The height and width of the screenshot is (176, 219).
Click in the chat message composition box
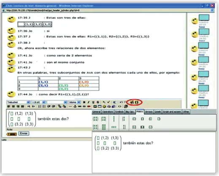(49, 119)
